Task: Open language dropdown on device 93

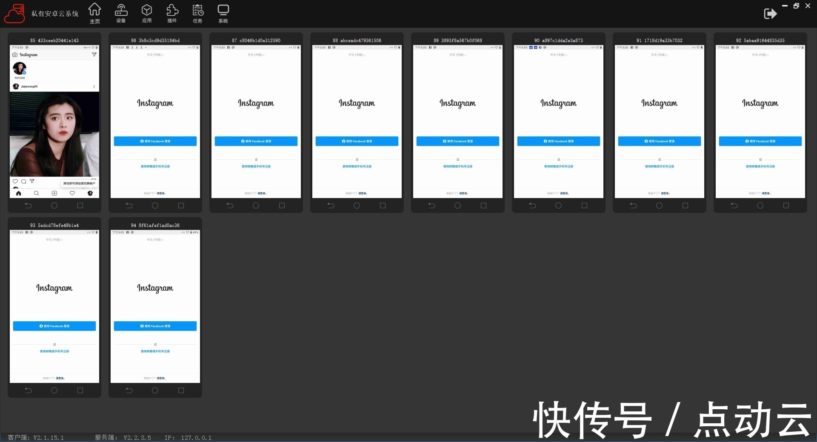Action: tap(54, 240)
